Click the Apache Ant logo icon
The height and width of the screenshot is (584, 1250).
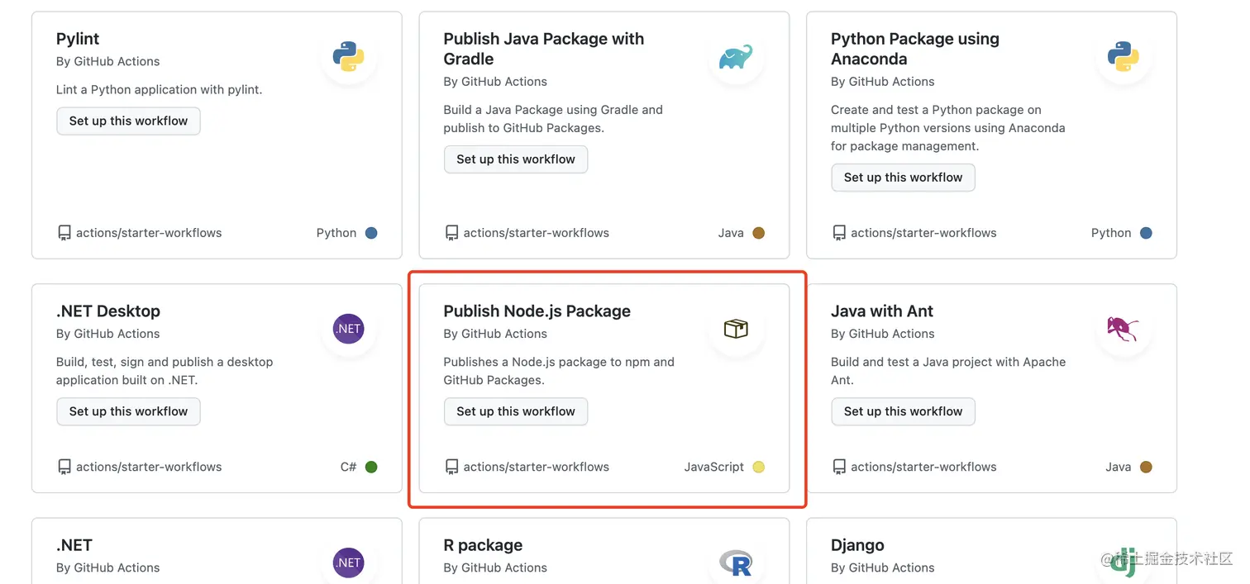coord(1123,329)
